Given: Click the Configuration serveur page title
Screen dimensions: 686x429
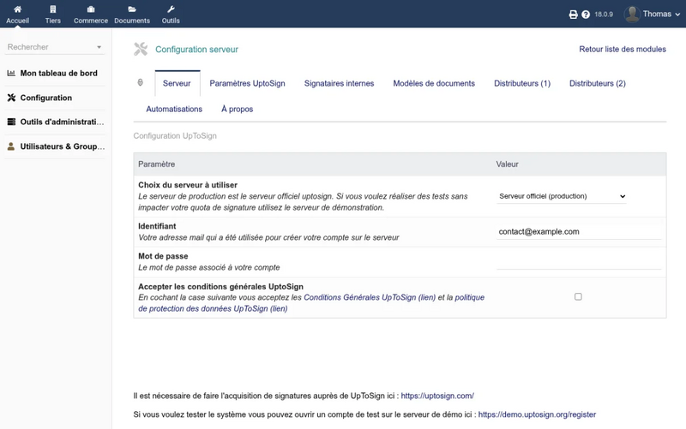Looking at the screenshot, I should tap(196, 50).
